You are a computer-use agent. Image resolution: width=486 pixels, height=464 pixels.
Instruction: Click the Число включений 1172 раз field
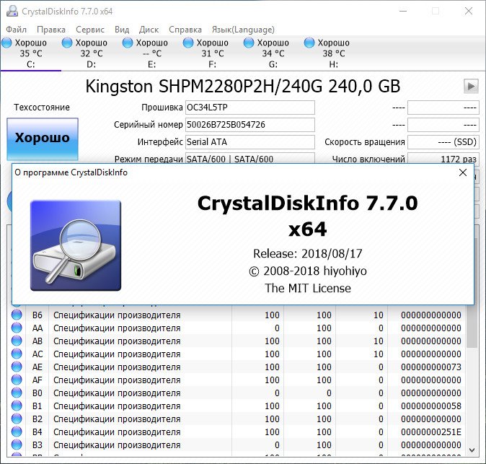point(443,159)
